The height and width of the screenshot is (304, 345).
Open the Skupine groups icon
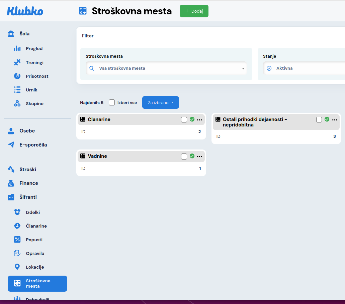(17, 103)
